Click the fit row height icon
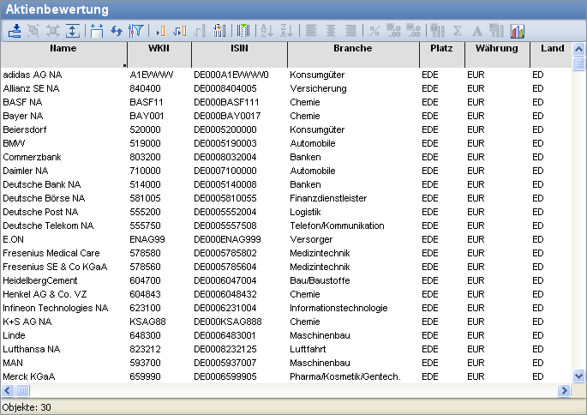Screen dimensions: 587x415 pyautogui.click(x=72, y=31)
